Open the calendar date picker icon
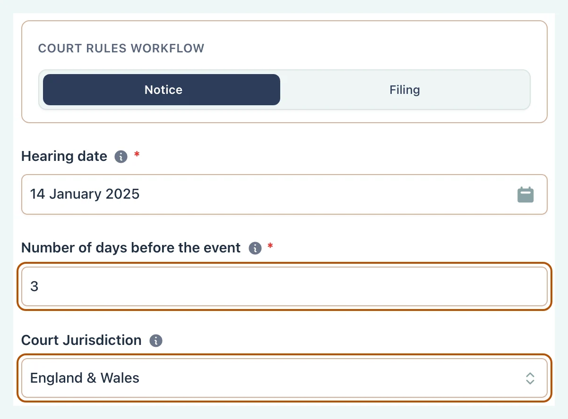The height and width of the screenshot is (419, 568). coord(525,194)
